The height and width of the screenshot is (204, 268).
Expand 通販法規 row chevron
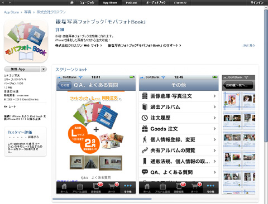tap(214, 161)
